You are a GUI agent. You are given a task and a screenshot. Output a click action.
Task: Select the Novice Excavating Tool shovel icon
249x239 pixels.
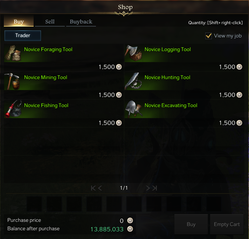133,109
